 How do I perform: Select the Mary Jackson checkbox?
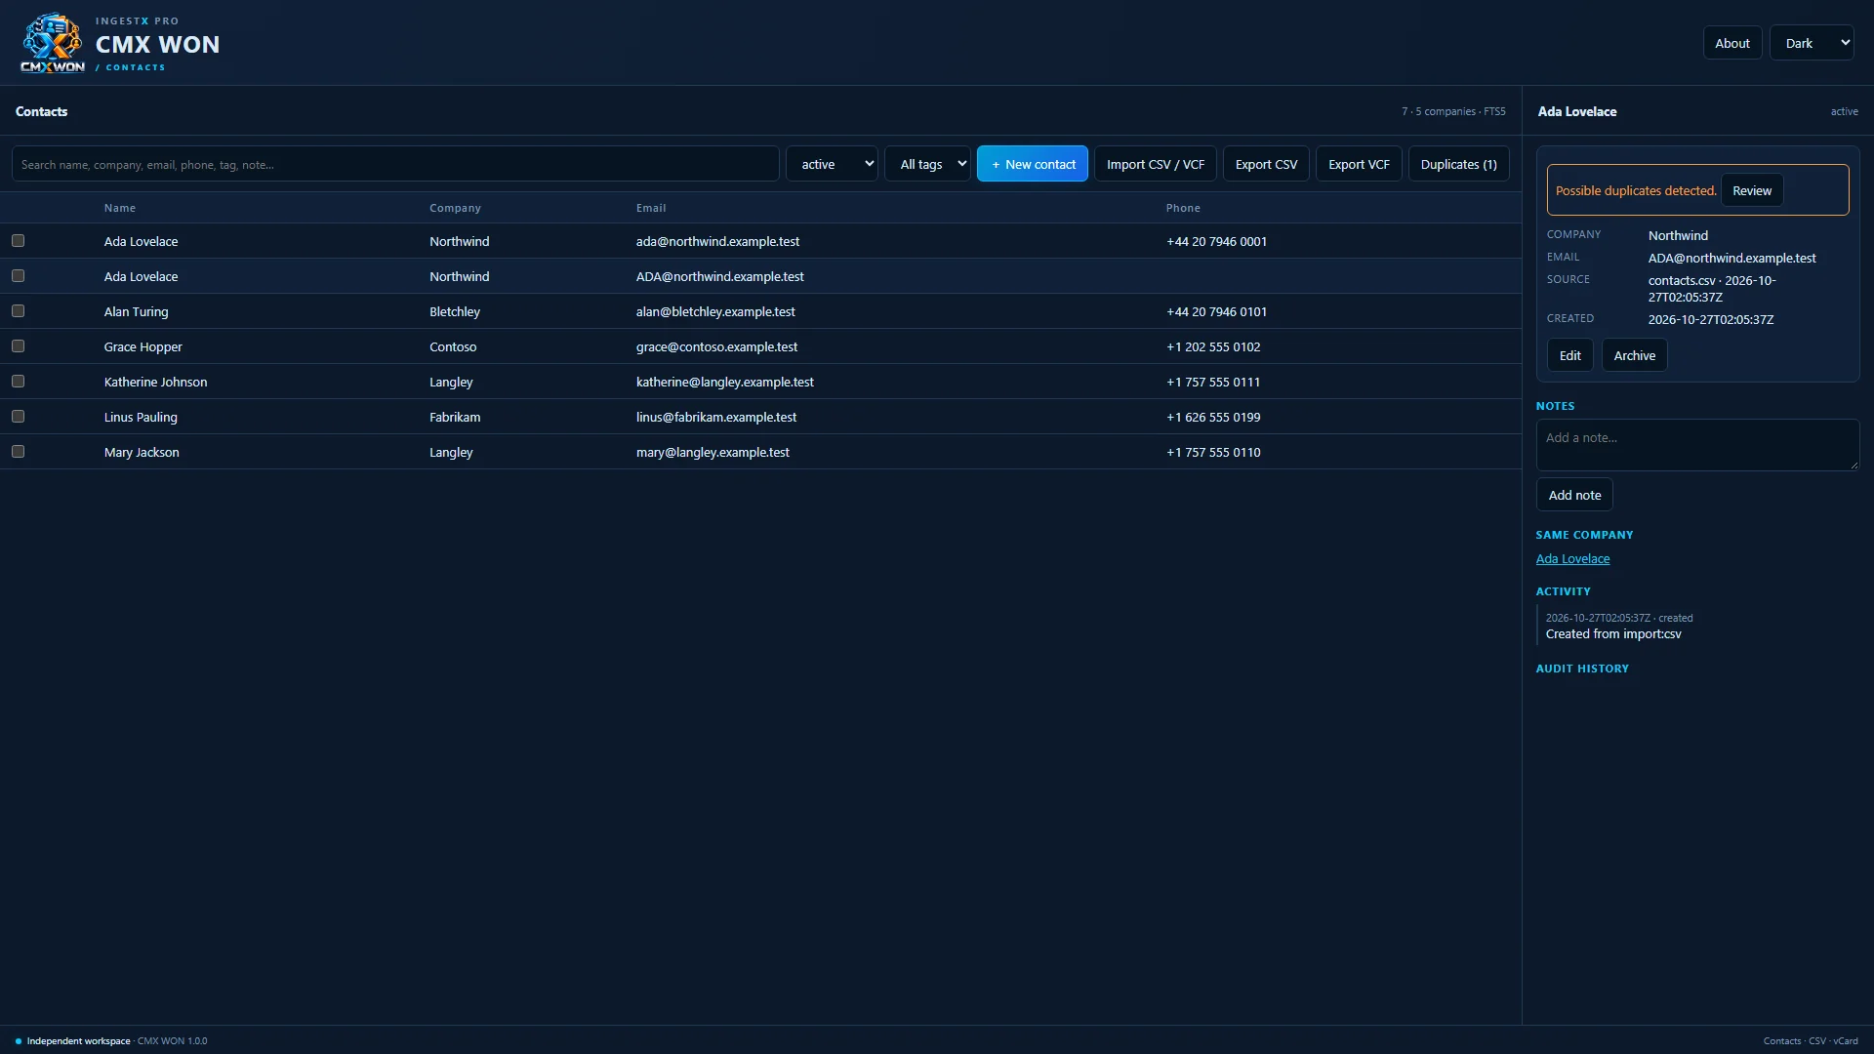click(x=18, y=452)
